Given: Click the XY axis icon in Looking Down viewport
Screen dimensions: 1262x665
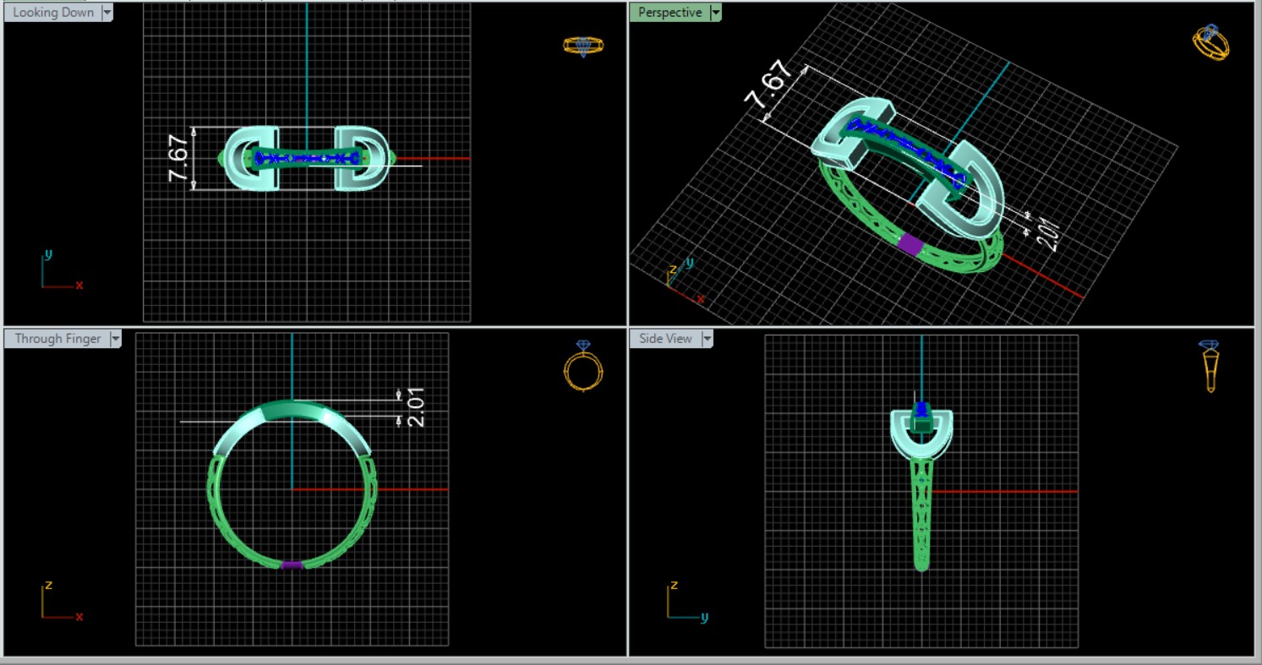Looking at the screenshot, I should (x=59, y=272).
